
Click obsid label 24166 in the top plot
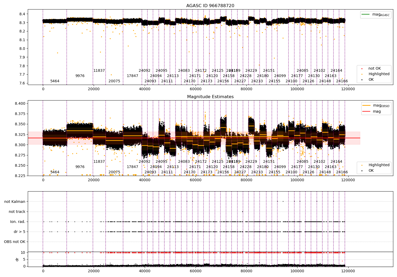pyautogui.click(x=342, y=81)
